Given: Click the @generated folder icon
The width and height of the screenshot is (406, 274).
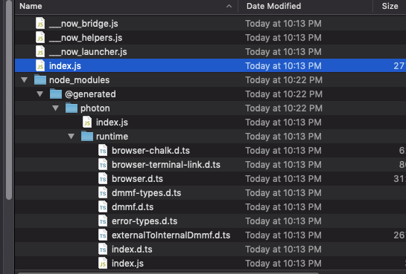Looking at the screenshot, I should tap(56, 94).
